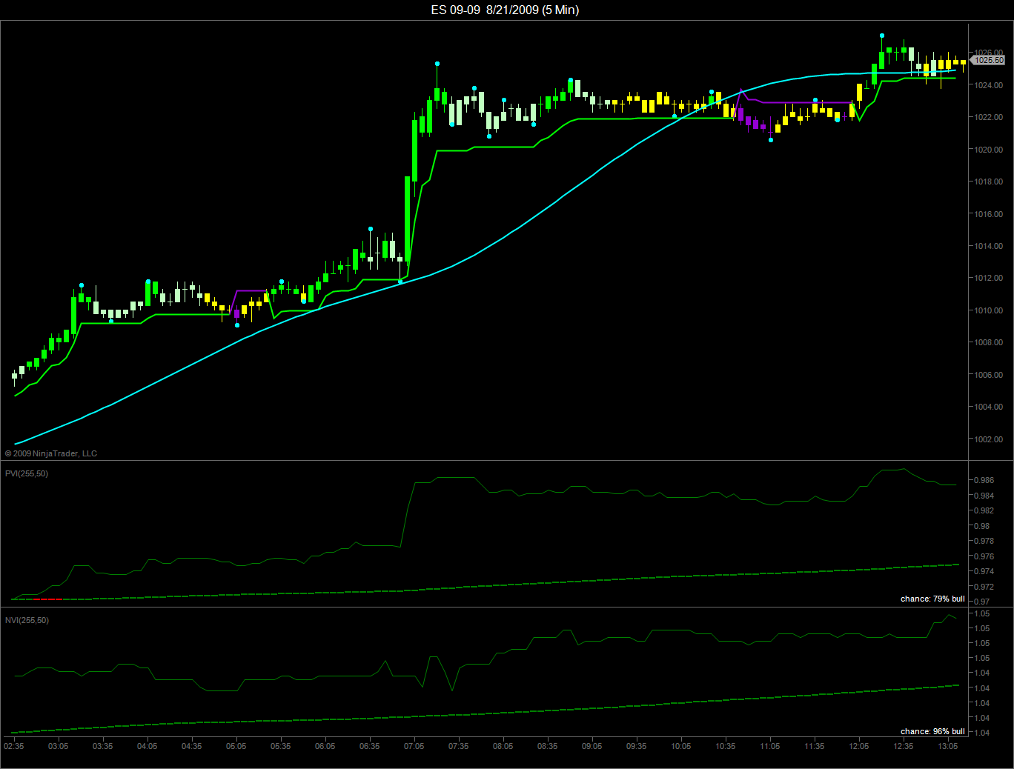The width and height of the screenshot is (1014, 769).
Task: Click the 03:35 time axis label
Action: click(x=103, y=746)
